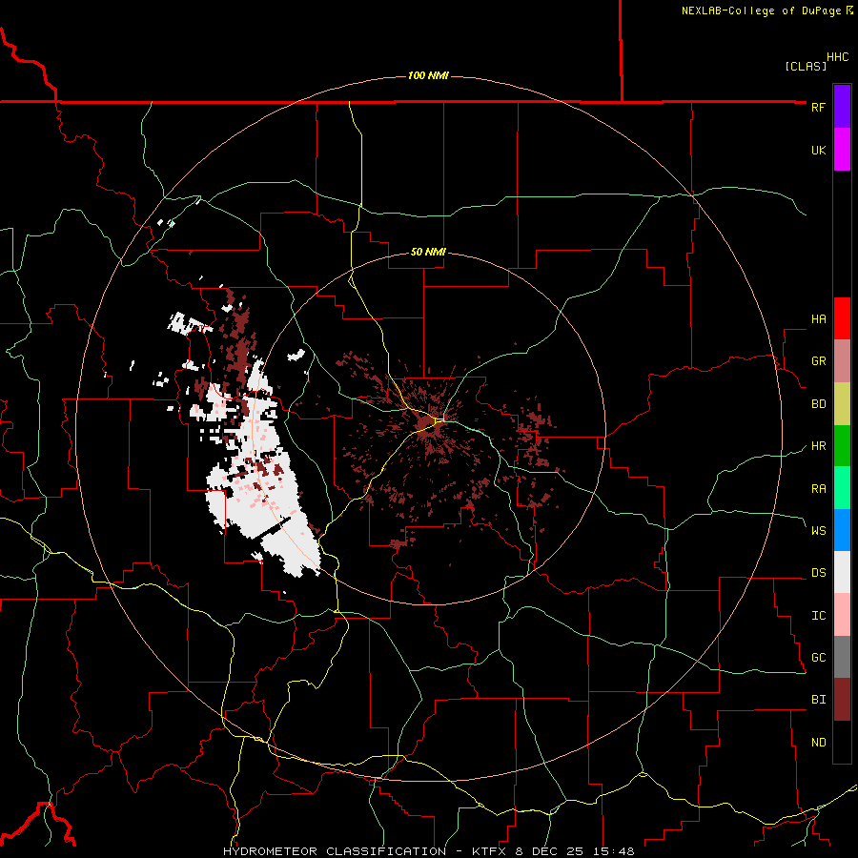Click the DS legend label
Viewport: 858px width, 858px height.
click(x=818, y=573)
